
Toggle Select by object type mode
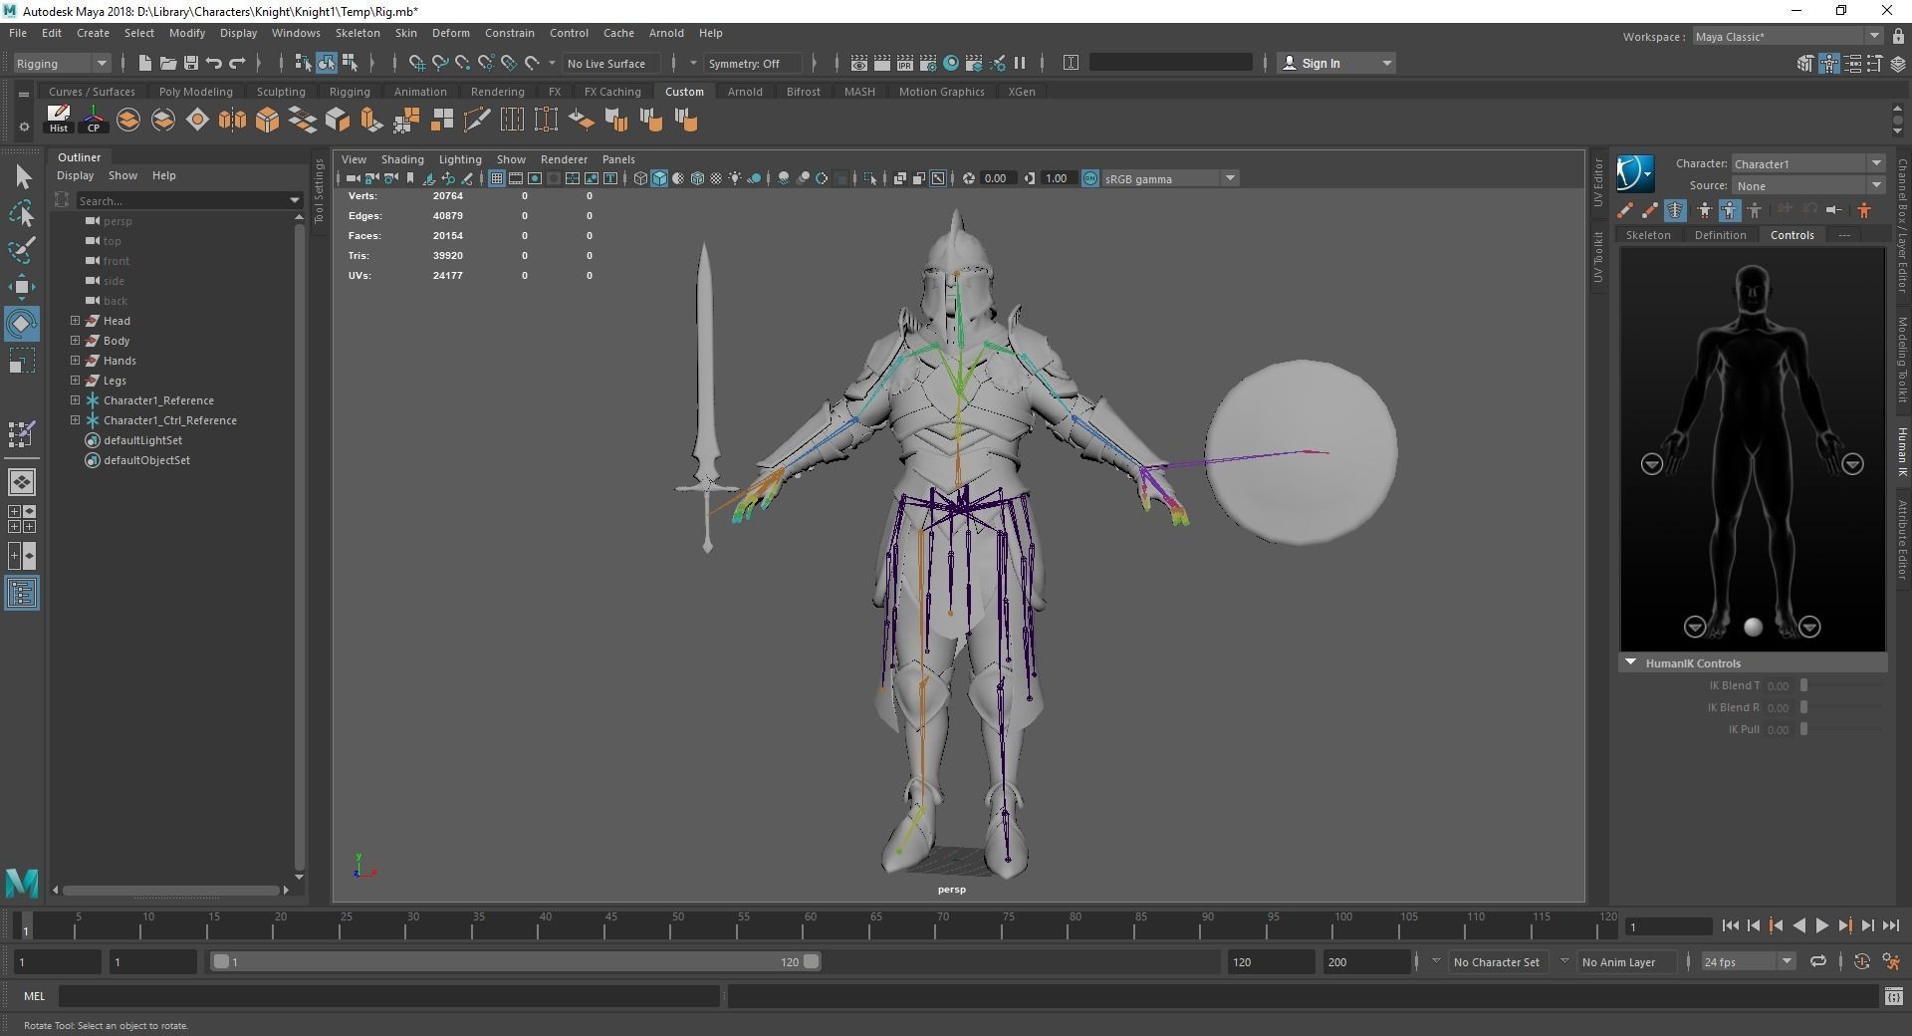(x=327, y=63)
